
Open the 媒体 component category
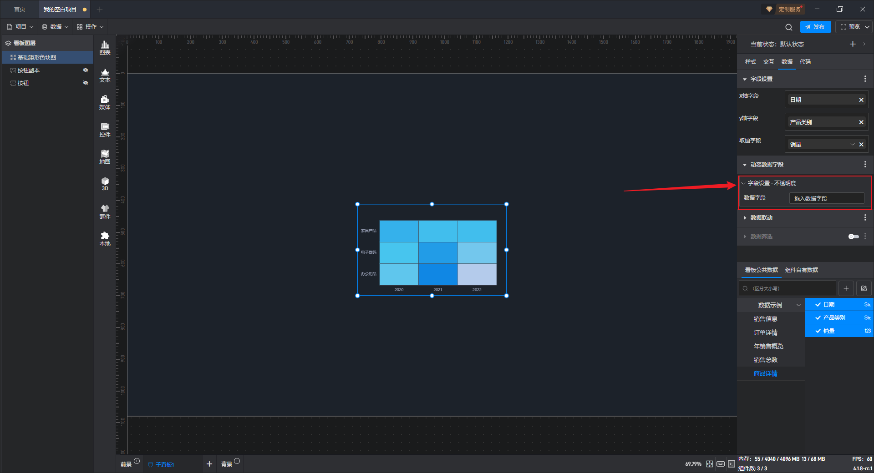point(105,102)
